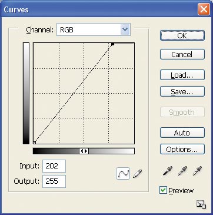Choose the pencil draw-curve tool
The image size is (213, 215).
point(137,174)
